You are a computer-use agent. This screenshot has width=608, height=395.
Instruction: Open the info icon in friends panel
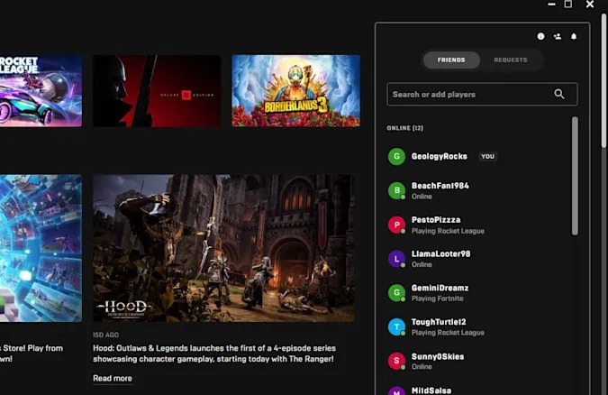[540, 36]
